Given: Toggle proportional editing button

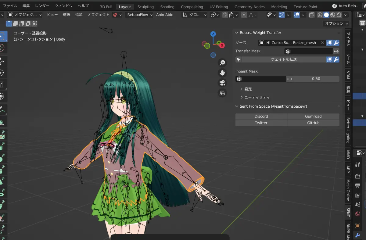Looking at the screenshot, I should (244, 15).
